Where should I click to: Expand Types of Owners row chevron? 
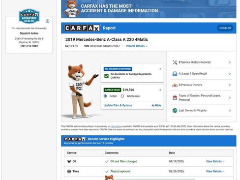click(230, 98)
